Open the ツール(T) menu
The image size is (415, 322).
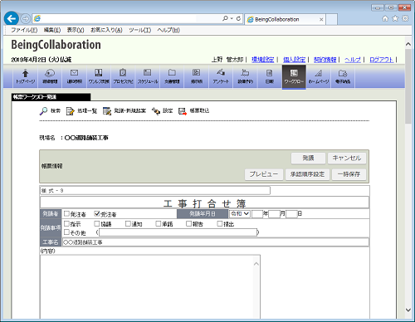point(140,30)
